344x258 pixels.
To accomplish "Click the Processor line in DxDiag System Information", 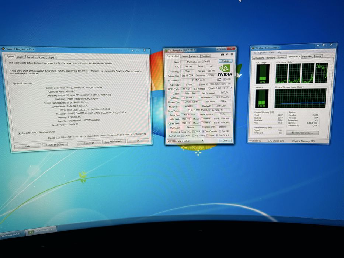I will (91, 113).
